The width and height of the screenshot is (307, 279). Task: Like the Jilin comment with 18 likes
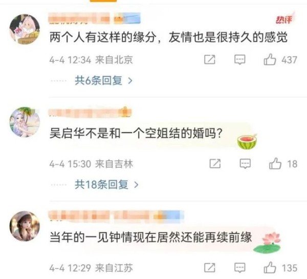click(275, 164)
